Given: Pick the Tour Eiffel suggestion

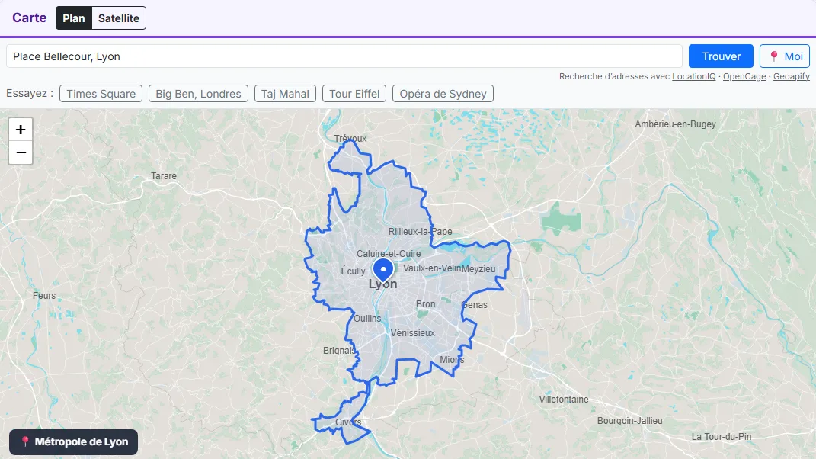Looking at the screenshot, I should (354, 94).
